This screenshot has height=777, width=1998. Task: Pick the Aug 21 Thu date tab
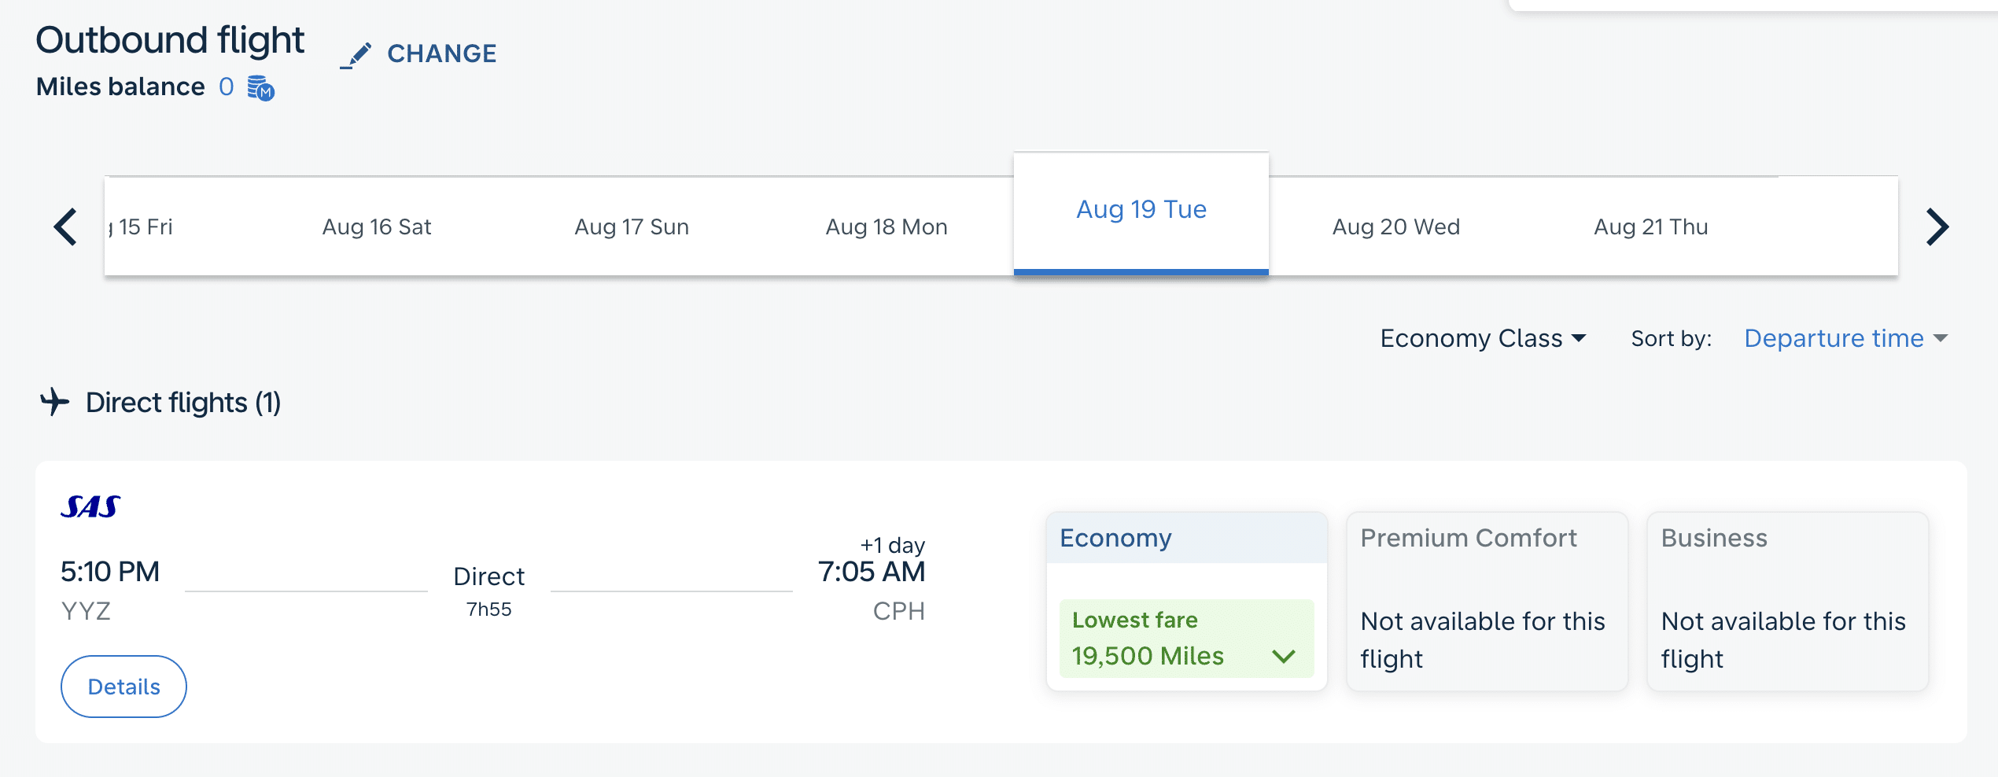(x=1651, y=227)
